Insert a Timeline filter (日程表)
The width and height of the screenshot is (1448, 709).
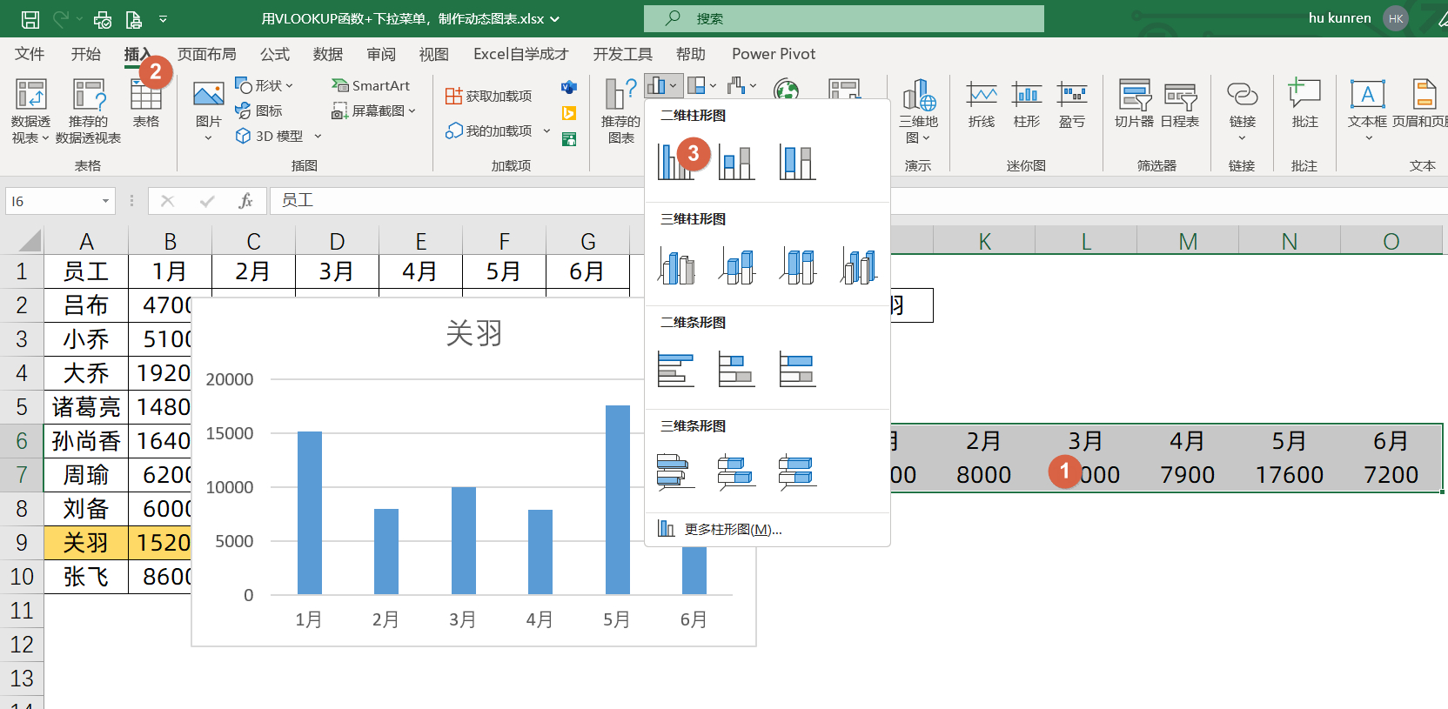coord(1180,104)
